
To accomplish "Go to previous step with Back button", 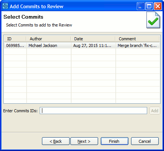I will 56,141.
